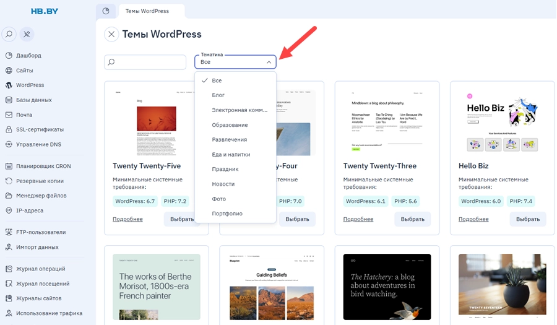This screenshot has width=557, height=325.
Task: Open the Дашборд icon in the sidebar
Action: [x=9, y=56]
